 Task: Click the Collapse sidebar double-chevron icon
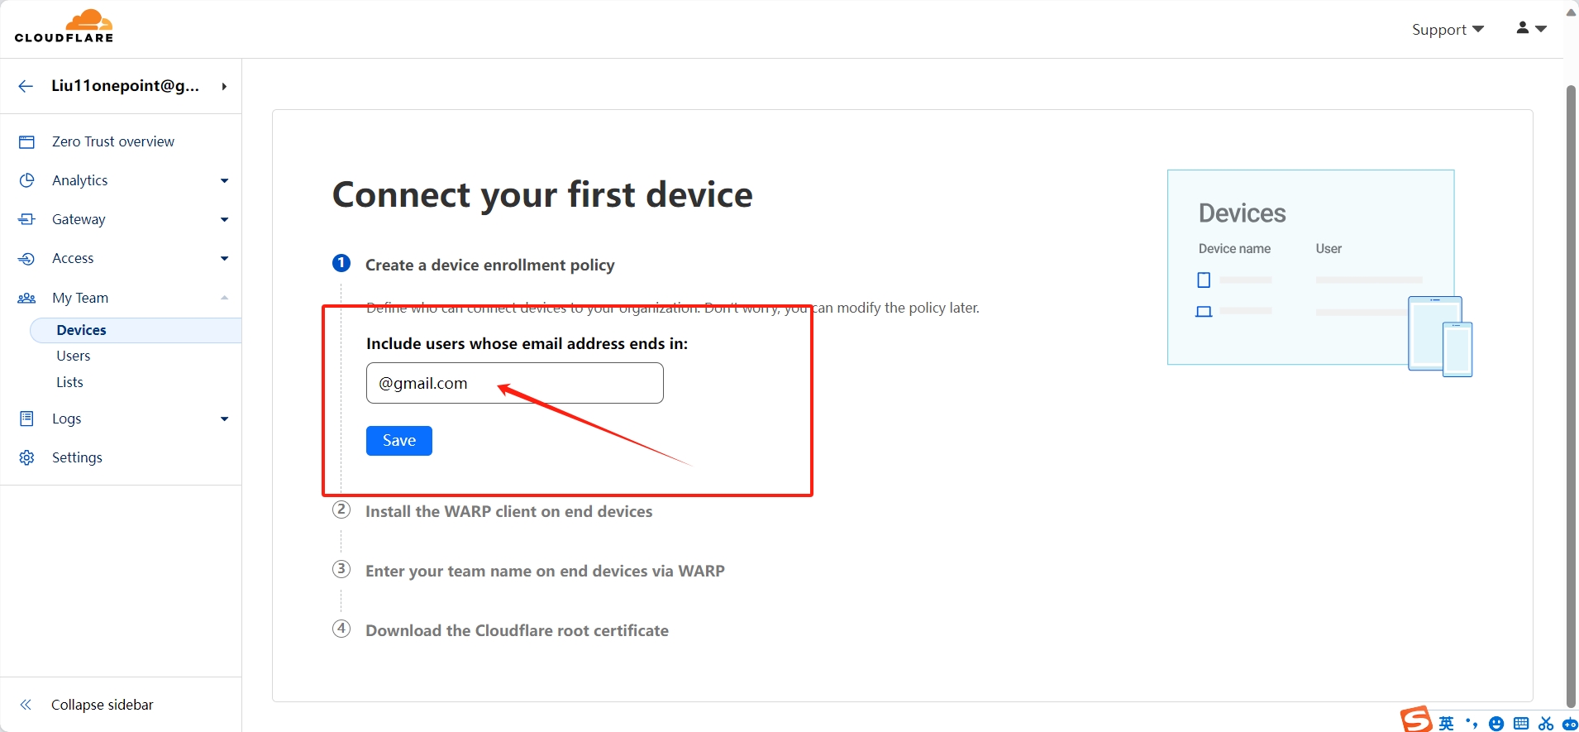26,705
